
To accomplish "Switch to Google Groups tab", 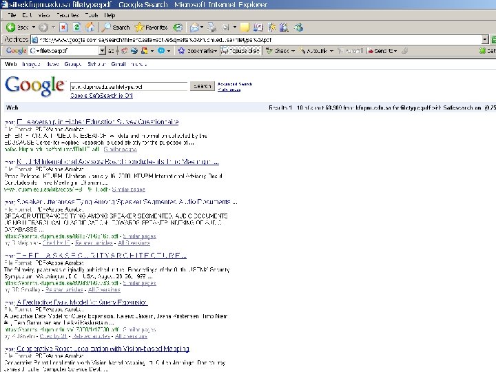I will (x=73, y=64).
